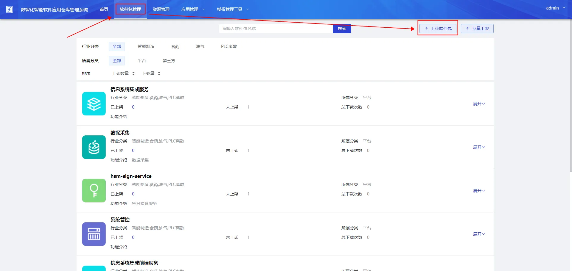Select 智能制造 industry filter

pyautogui.click(x=146, y=46)
